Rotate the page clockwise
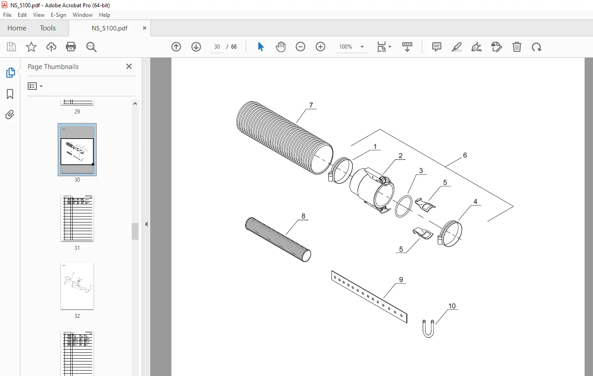Viewport: 593px width, 376px height. point(537,47)
